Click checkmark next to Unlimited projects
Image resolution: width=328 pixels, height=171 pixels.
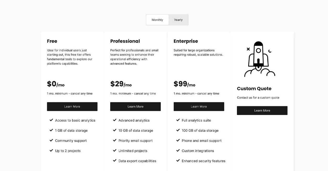[x=115, y=151]
